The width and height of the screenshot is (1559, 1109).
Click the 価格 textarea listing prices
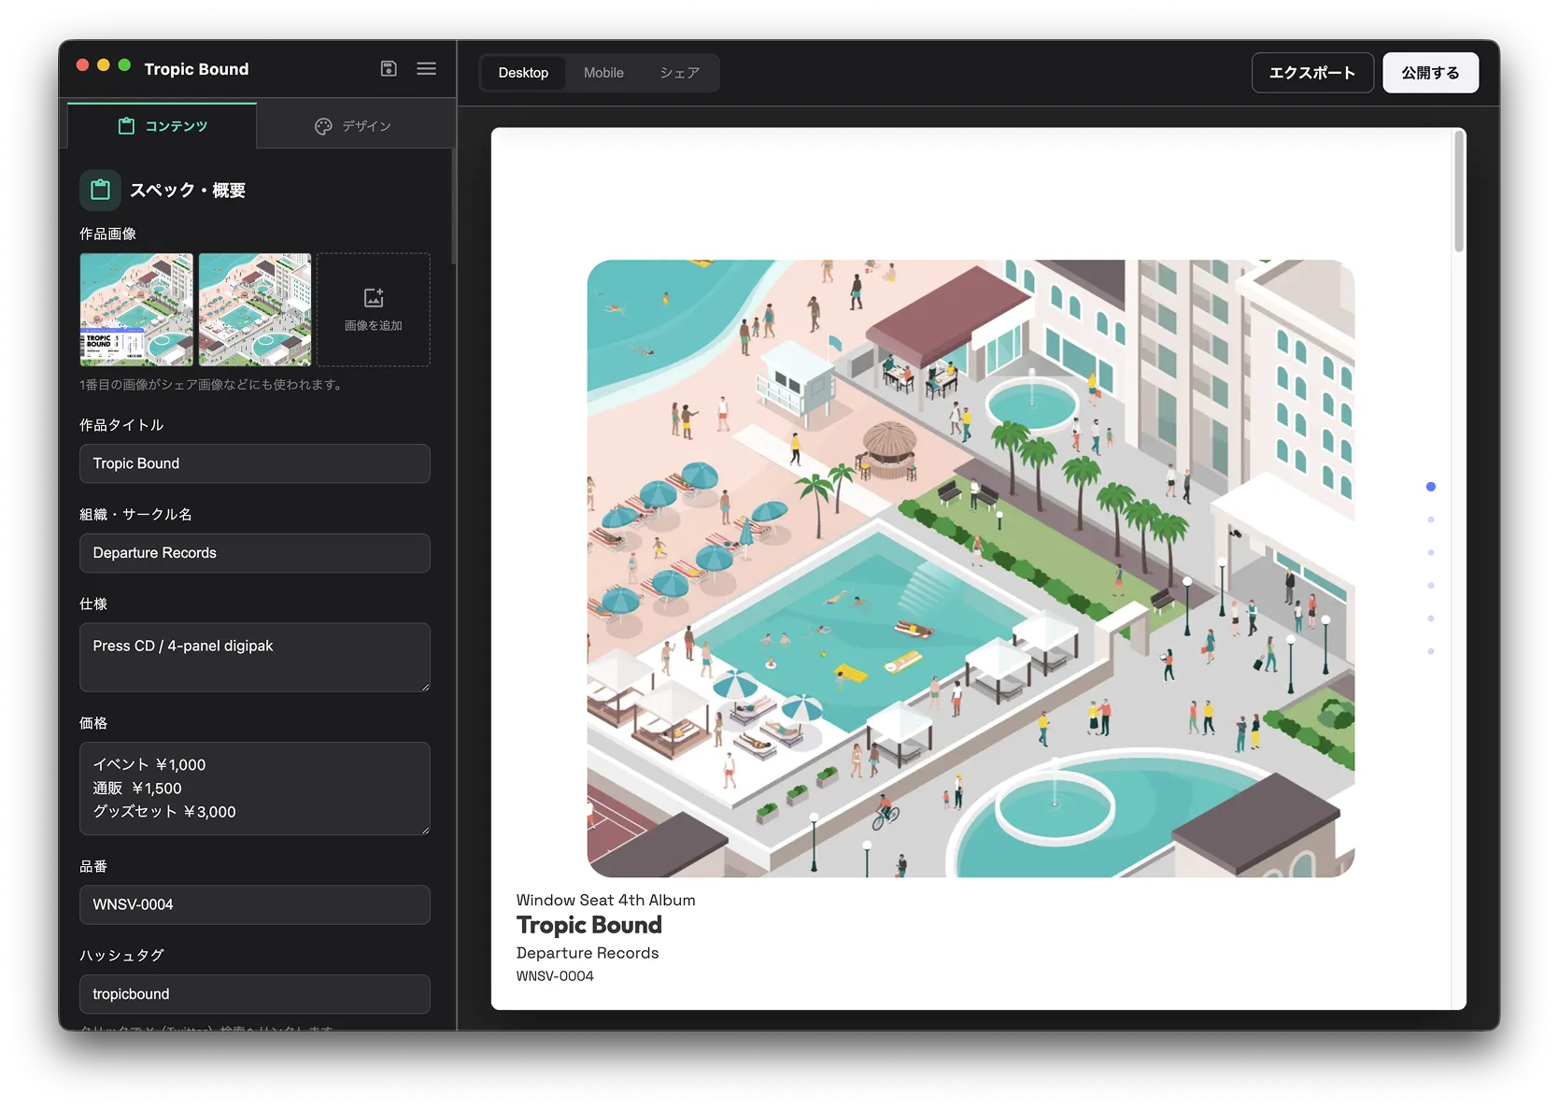point(255,789)
